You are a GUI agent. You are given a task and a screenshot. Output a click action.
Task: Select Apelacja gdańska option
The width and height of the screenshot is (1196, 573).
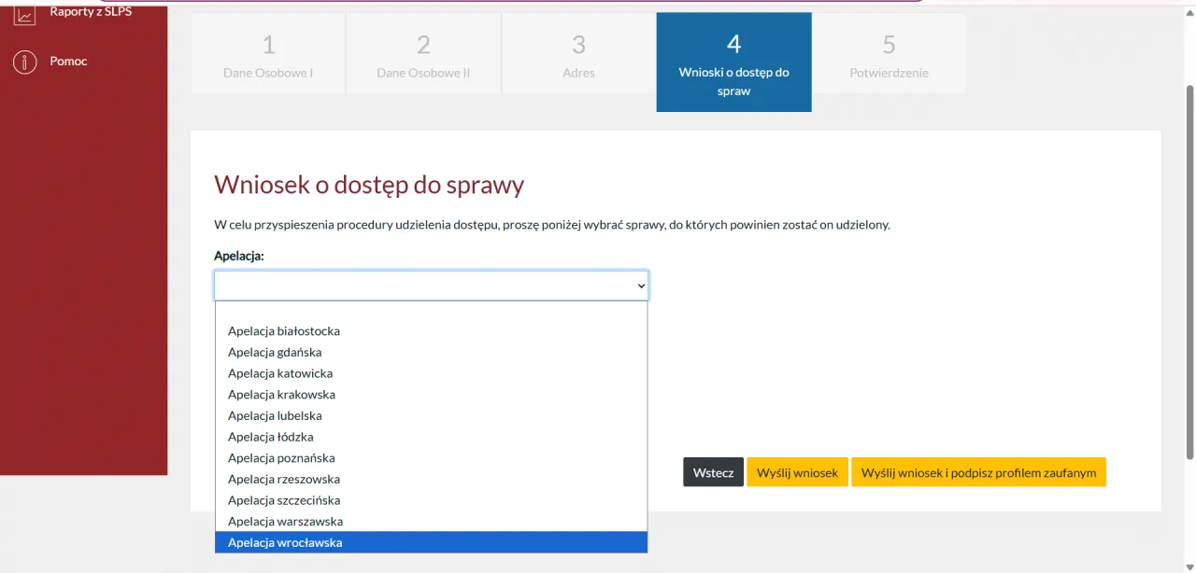pyautogui.click(x=275, y=352)
